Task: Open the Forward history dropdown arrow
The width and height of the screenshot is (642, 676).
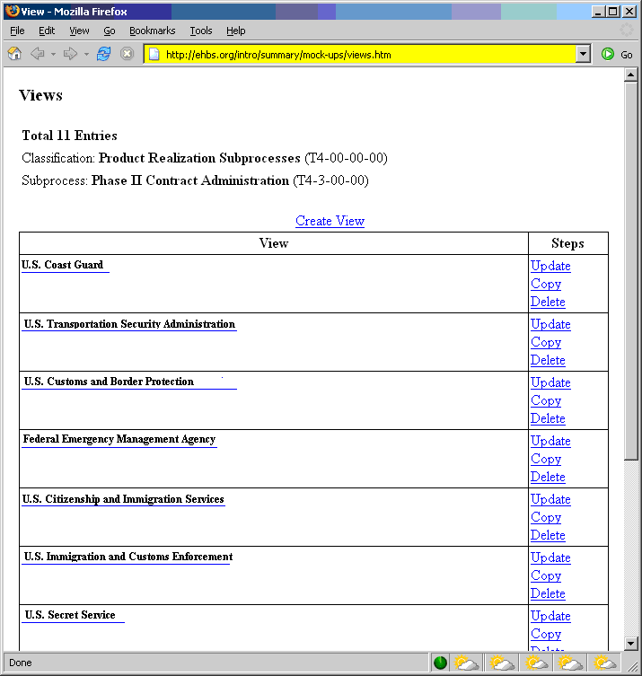Action: pyautogui.click(x=86, y=55)
